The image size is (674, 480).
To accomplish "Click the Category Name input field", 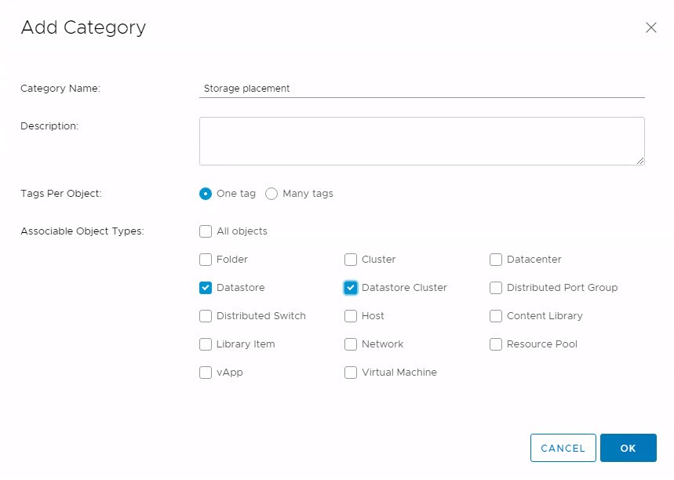I will [x=422, y=88].
